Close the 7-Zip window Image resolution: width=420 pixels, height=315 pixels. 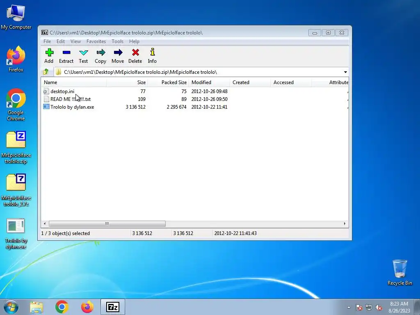342,33
